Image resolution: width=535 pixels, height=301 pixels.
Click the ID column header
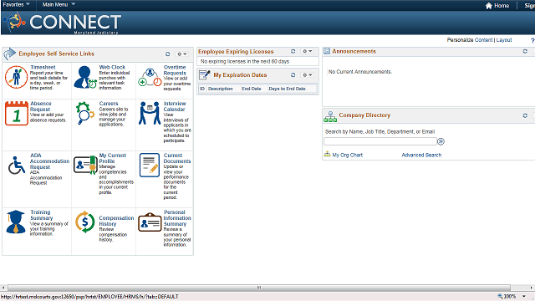(202, 89)
